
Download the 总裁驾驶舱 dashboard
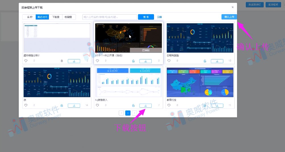(x=217, y=61)
